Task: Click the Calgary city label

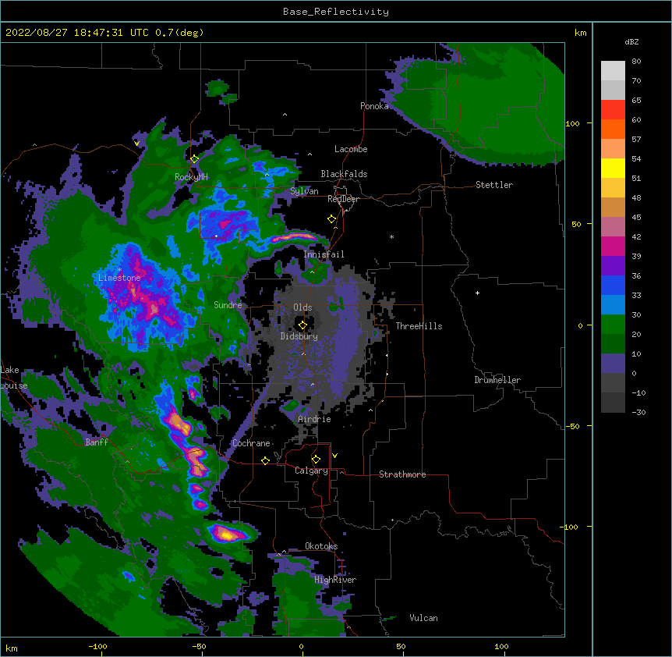Action: click(x=312, y=471)
